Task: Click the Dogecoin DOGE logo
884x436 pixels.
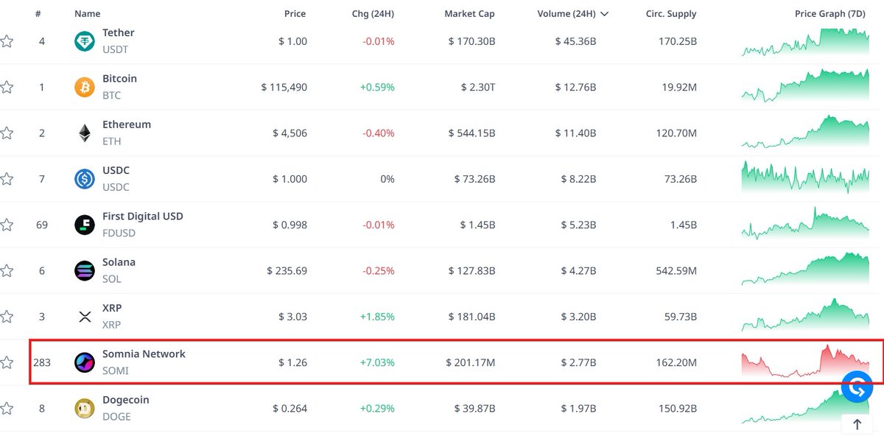Action: coord(84,408)
